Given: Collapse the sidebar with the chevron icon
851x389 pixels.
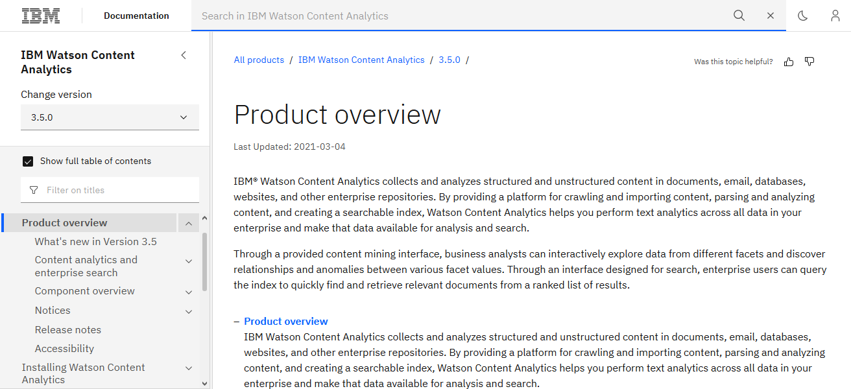Looking at the screenshot, I should pos(184,55).
